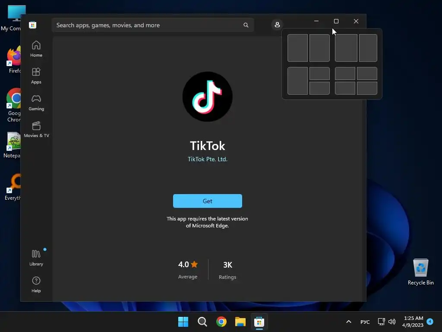442x332 pixels.
Task: Snap to bottom-right zone of three-zone layout
Action: coord(319,88)
